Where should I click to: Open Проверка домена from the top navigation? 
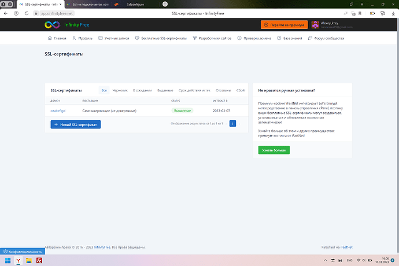(x=252, y=39)
